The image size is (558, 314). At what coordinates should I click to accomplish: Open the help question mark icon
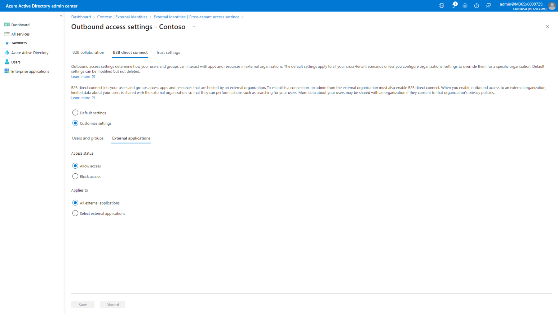476,6
